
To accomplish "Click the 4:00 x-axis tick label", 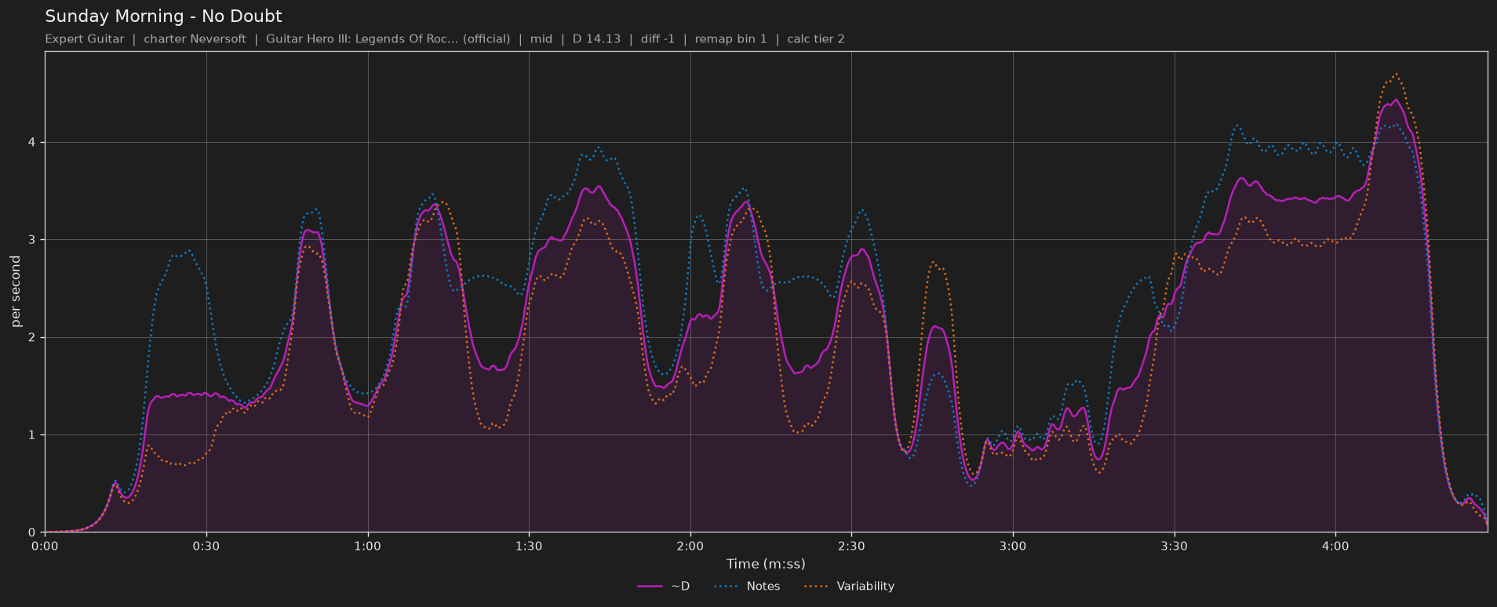I will click(1335, 547).
